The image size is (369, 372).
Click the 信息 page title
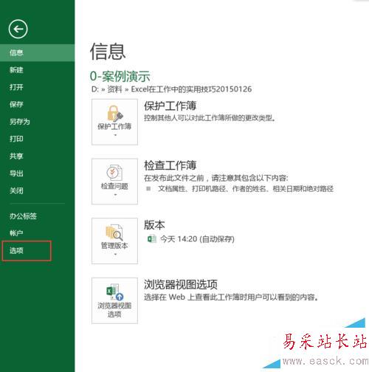click(x=108, y=52)
